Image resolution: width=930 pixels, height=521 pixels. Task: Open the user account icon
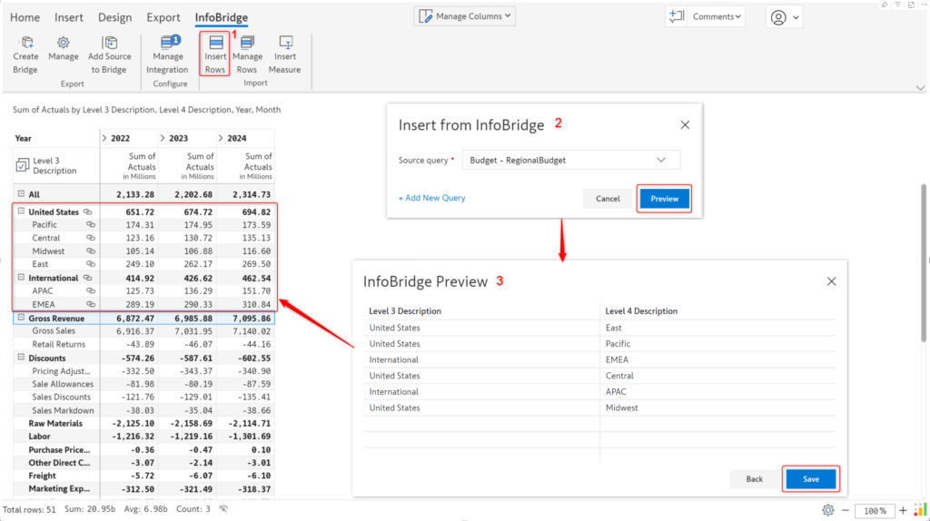tap(778, 18)
